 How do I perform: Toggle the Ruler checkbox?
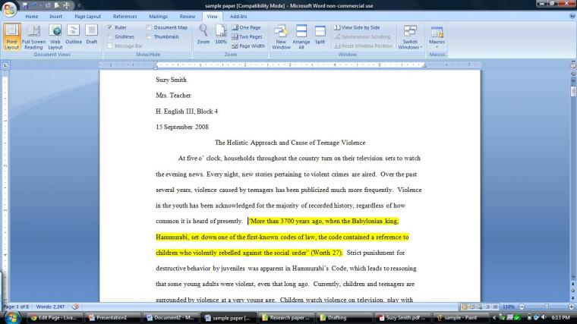click(x=110, y=27)
